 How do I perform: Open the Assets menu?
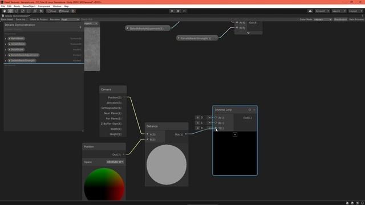pos(17,6)
